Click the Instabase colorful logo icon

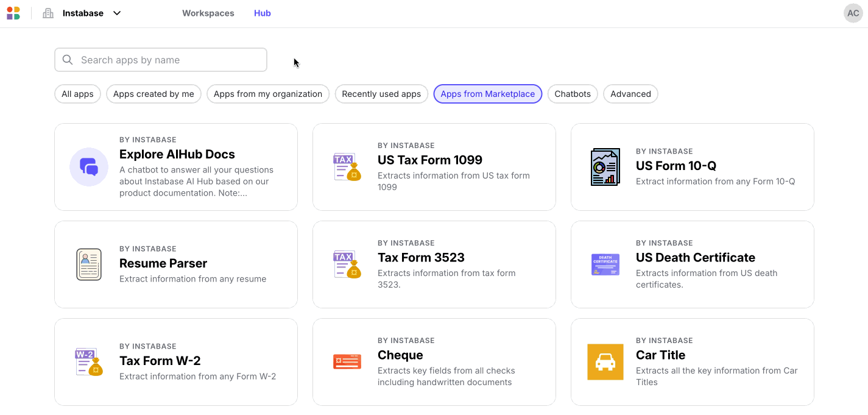[x=13, y=13]
